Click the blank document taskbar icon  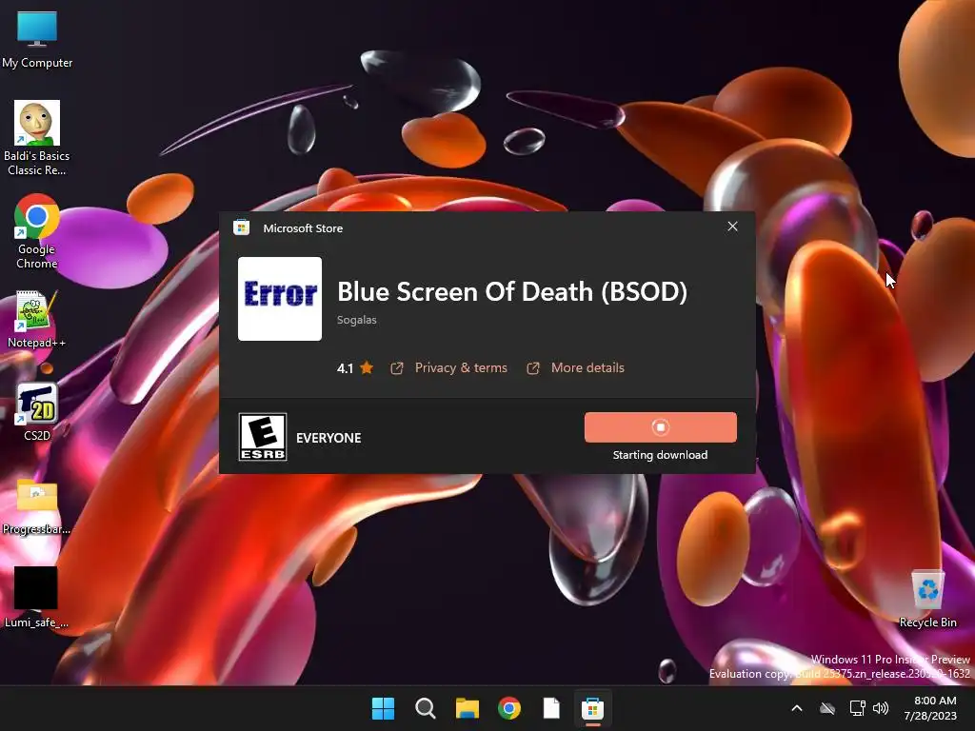coord(551,708)
